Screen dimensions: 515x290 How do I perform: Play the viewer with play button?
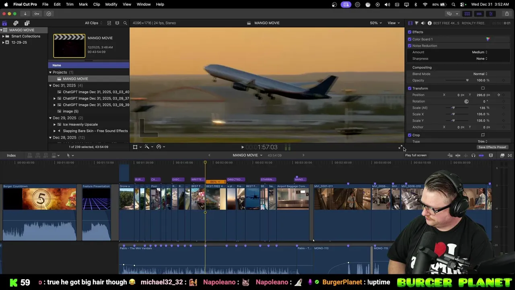click(x=242, y=147)
